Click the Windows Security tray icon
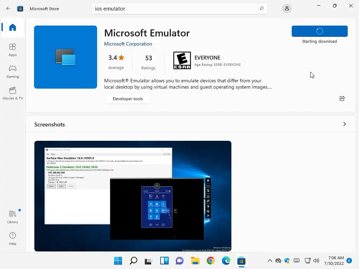 click(x=287, y=261)
